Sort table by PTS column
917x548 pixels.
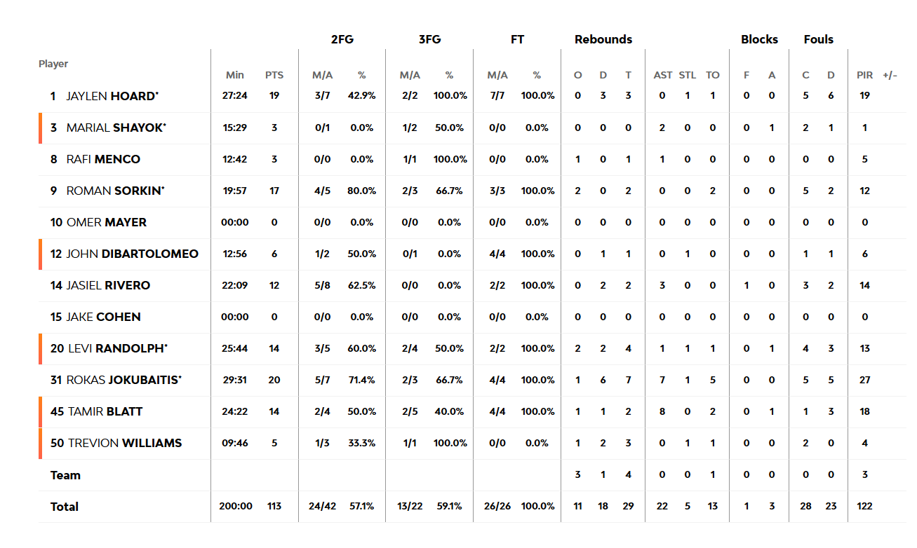(274, 75)
